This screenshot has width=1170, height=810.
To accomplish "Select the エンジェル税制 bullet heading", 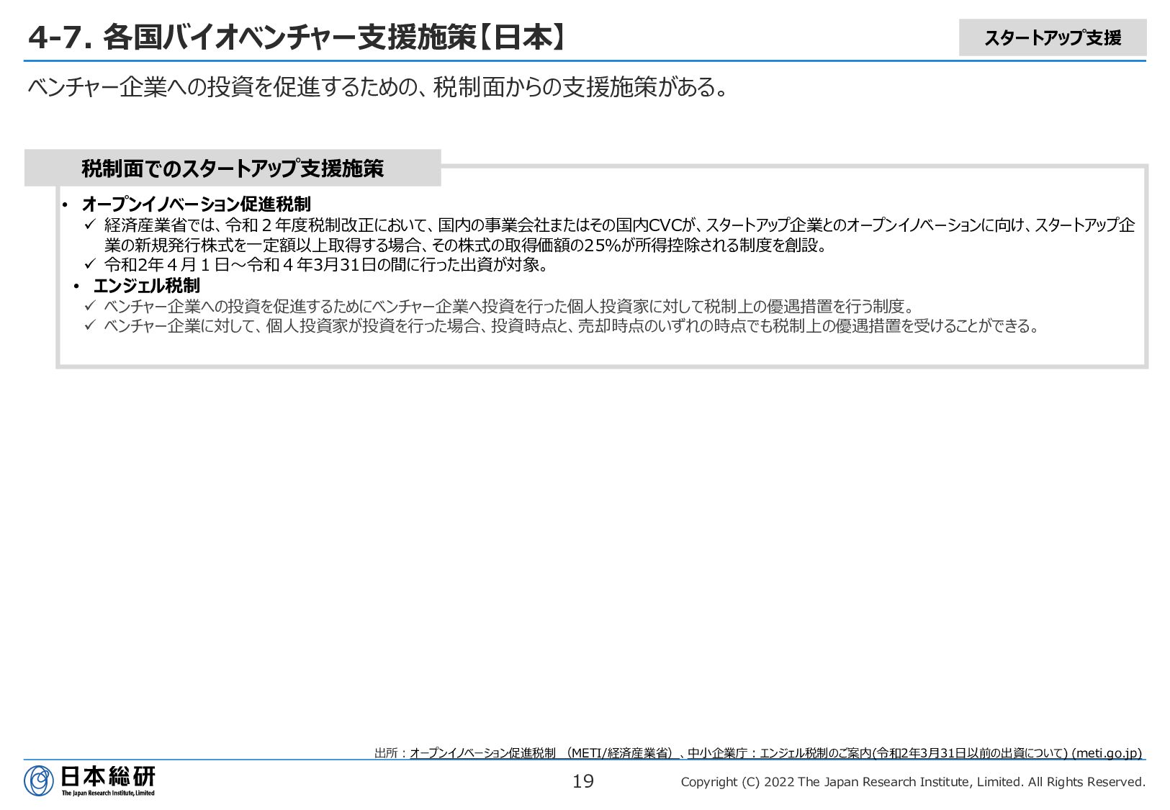I will click(146, 286).
